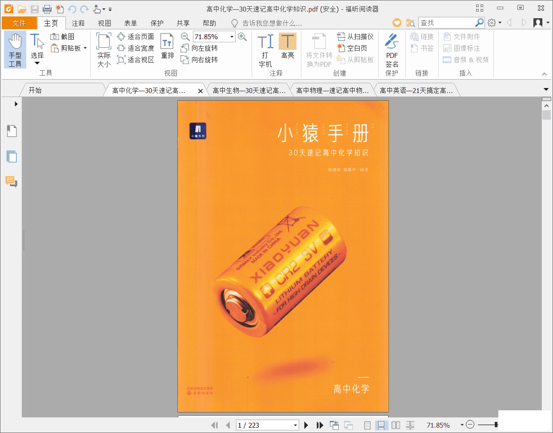
Task: Open the 文件 (File) menu
Action: click(x=19, y=23)
